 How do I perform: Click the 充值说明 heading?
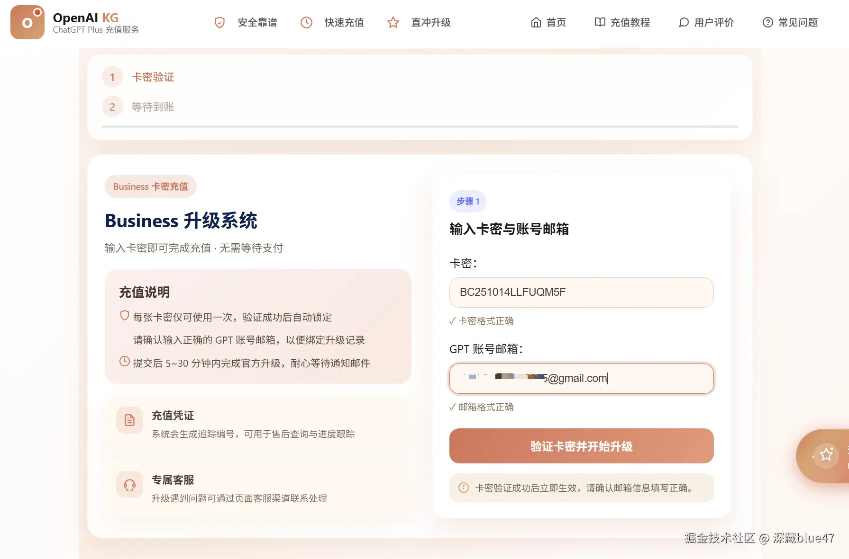click(x=145, y=292)
